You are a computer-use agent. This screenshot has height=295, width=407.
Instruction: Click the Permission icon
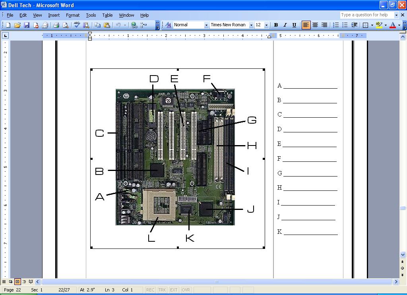[x=36, y=25]
